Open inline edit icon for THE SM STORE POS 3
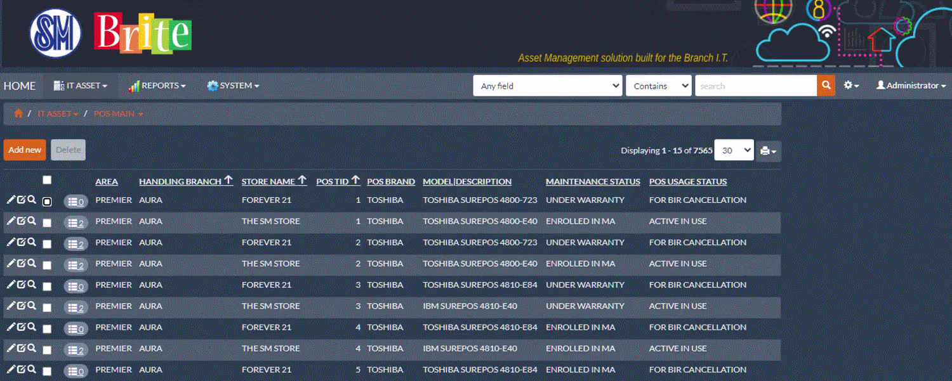This screenshot has width=952, height=381. (x=21, y=306)
